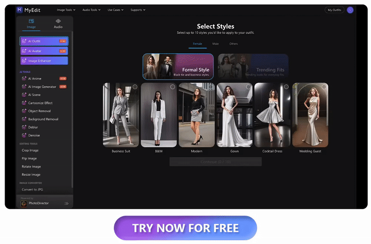Viewport: 371px width, 244px height.
Task: Click the Continue (0 / 10) button
Action: 216,162
